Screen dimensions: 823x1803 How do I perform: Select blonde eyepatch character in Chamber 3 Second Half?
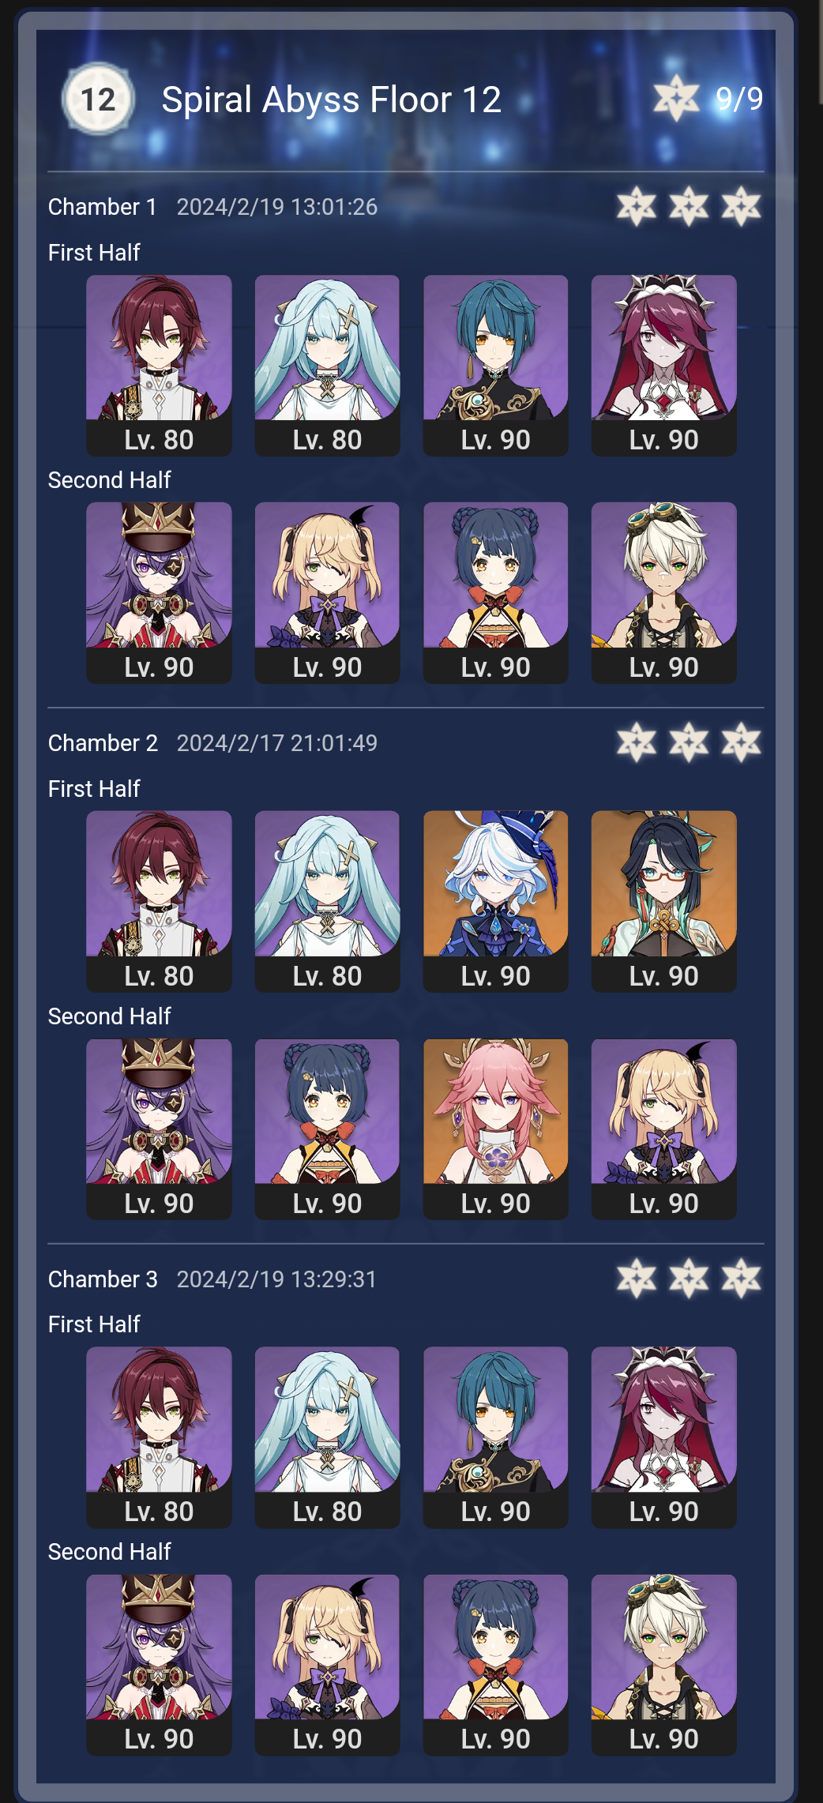pos(327,1665)
